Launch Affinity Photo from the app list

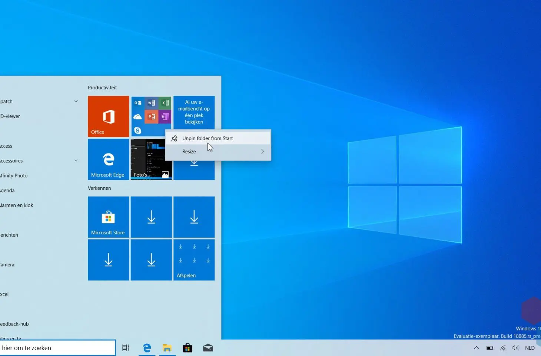point(14,175)
